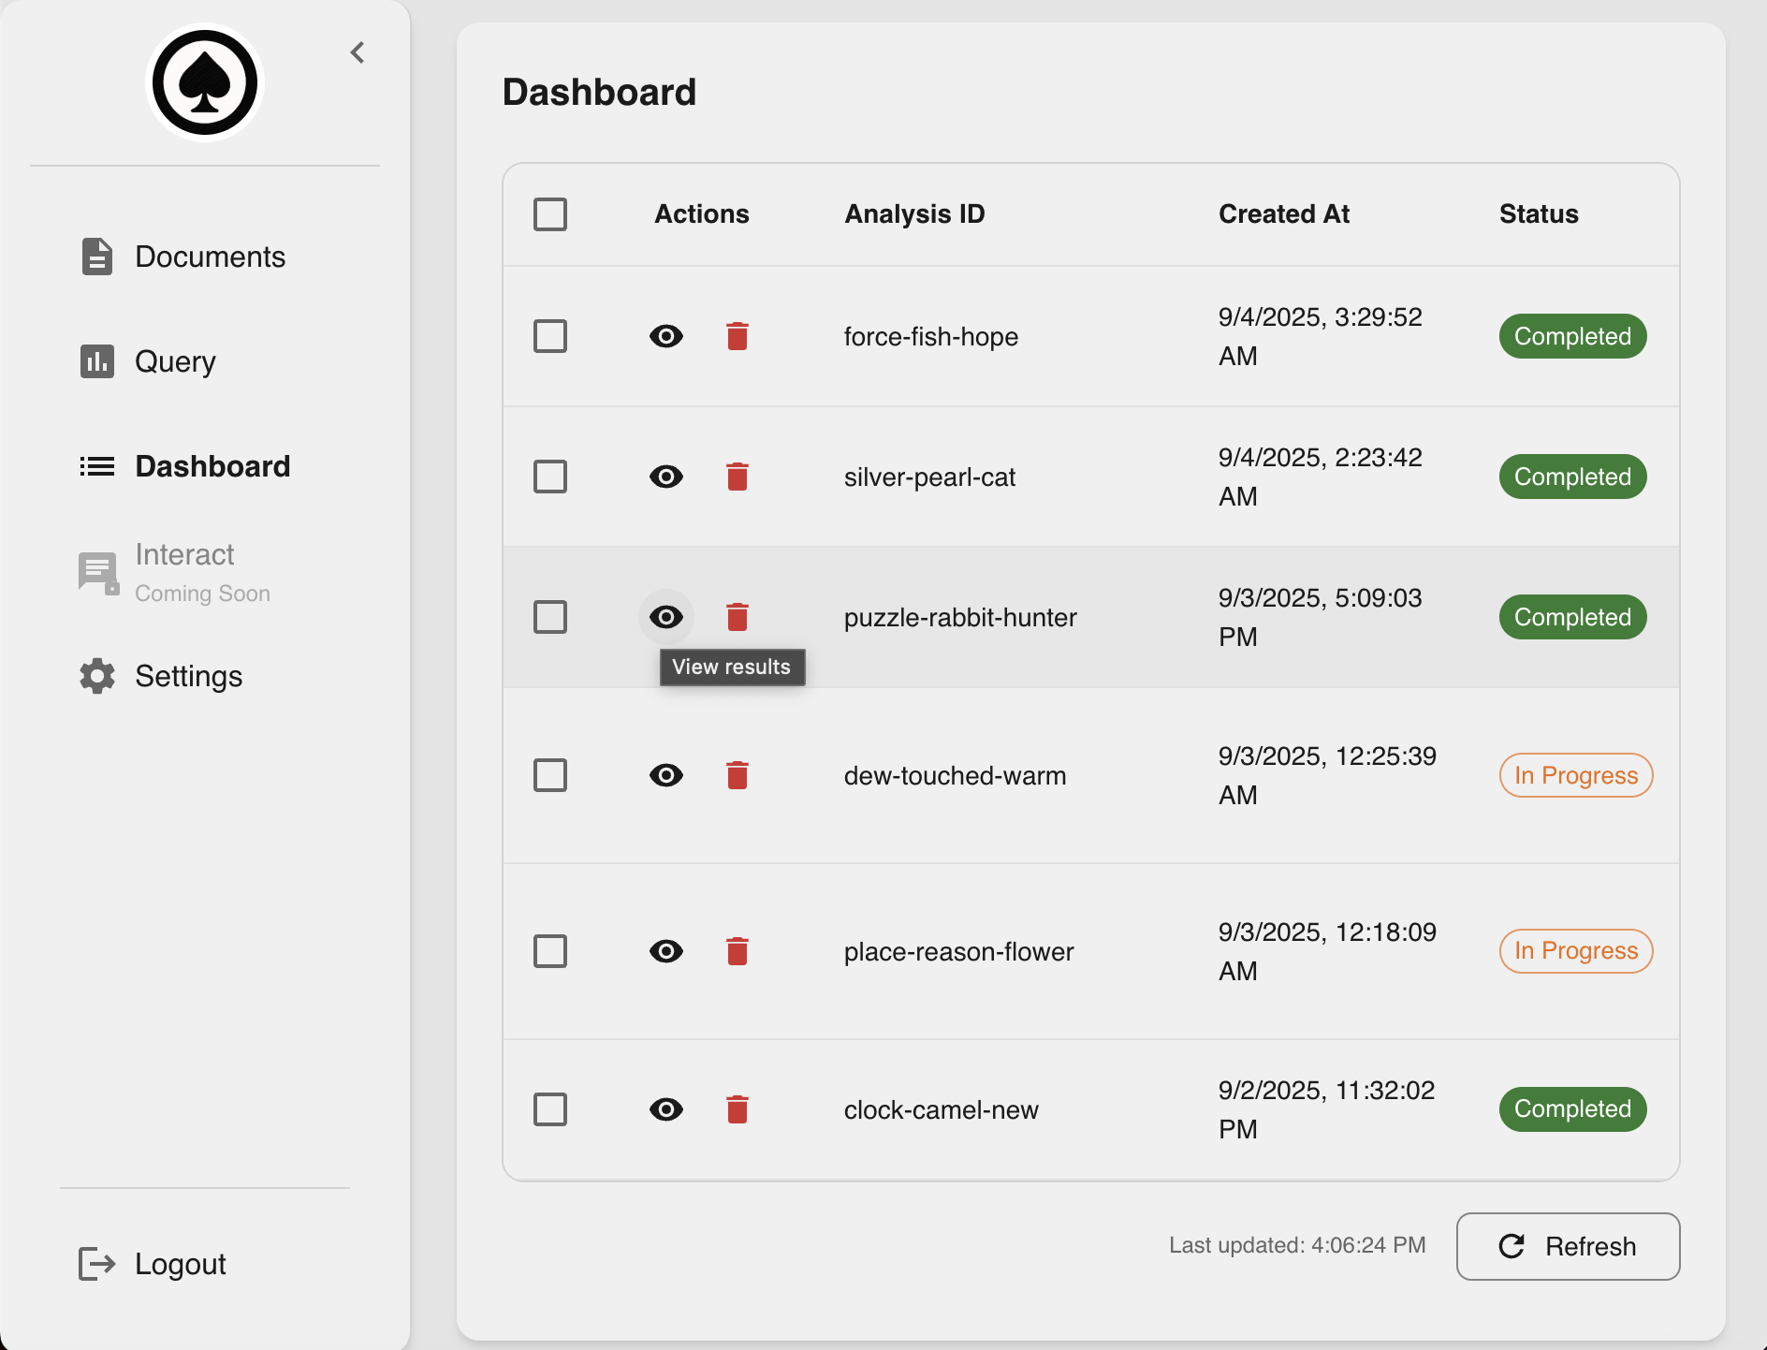Check the select-all checkbox in header
1767x1350 pixels.
pos(550,214)
